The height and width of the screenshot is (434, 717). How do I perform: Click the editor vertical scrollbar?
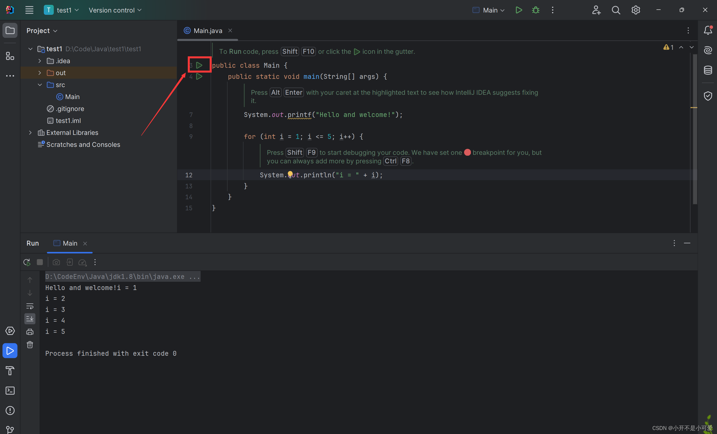[x=695, y=128]
